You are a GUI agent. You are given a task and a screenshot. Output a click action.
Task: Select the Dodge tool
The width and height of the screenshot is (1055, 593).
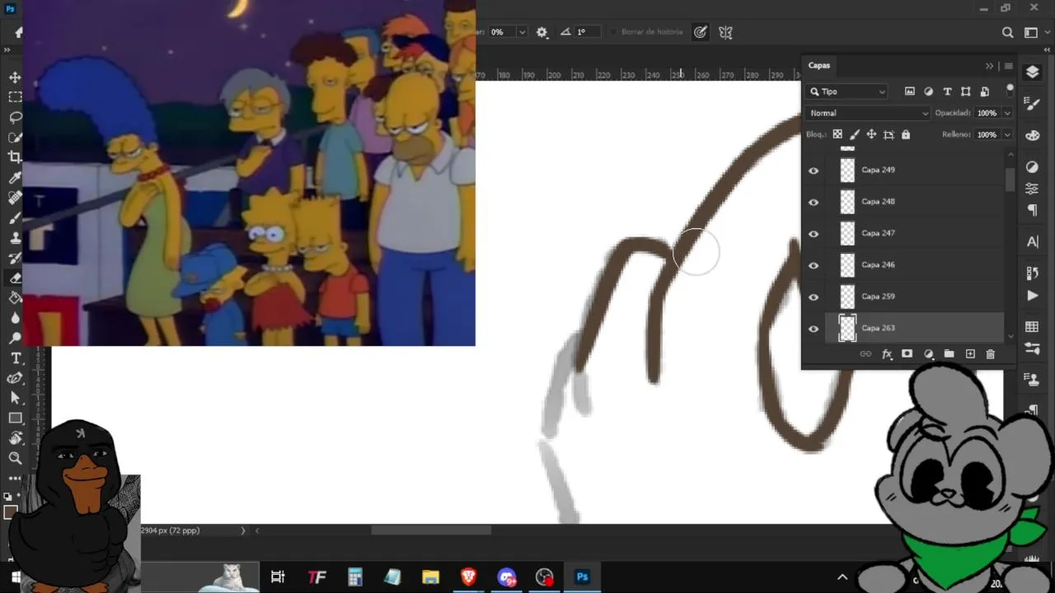[x=15, y=339]
